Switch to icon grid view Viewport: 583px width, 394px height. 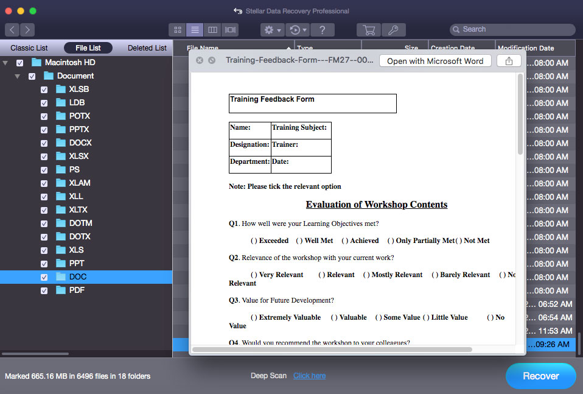(177, 30)
